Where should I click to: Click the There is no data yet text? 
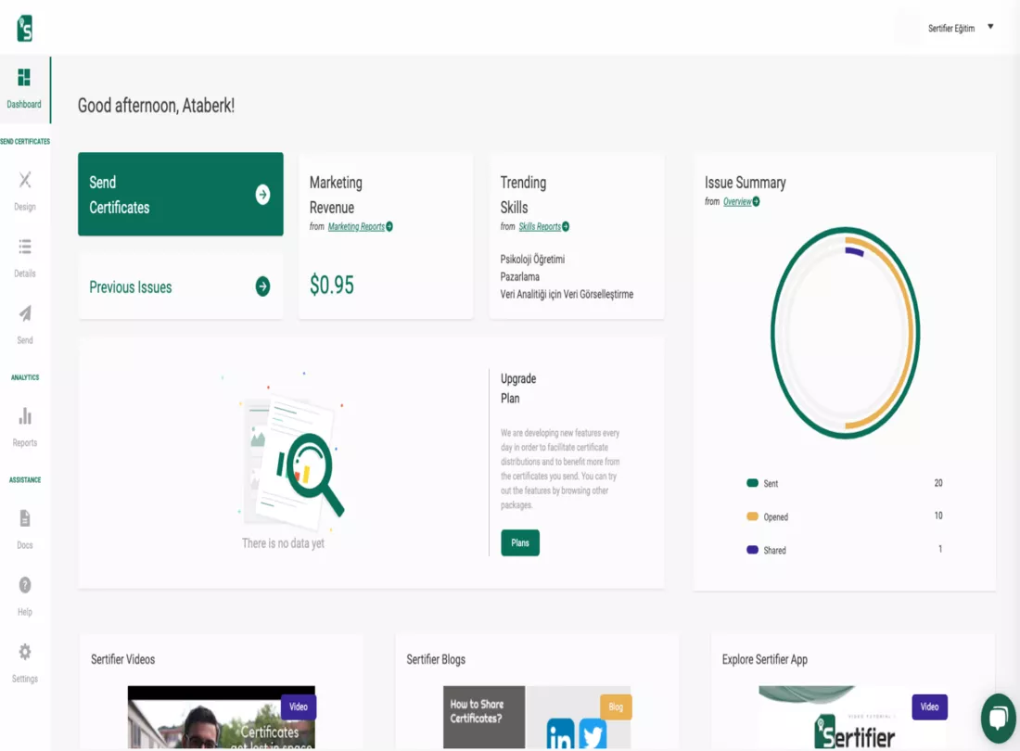283,543
